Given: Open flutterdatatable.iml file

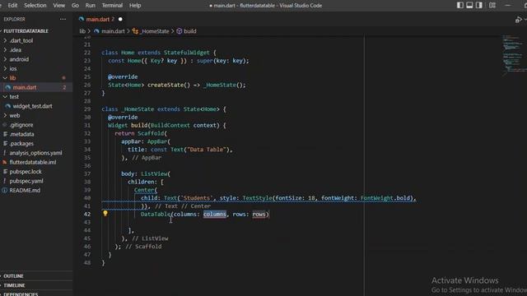Looking at the screenshot, I should (33, 162).
